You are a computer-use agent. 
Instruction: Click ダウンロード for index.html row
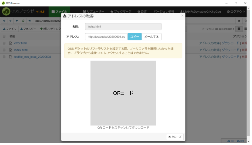click(x=230, y=50)
